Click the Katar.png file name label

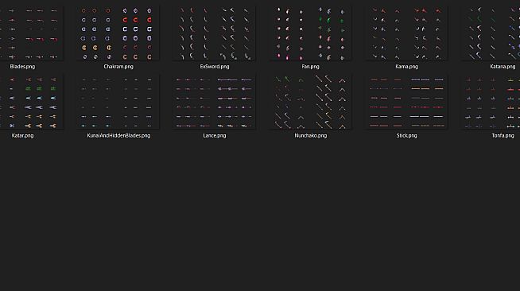tap(22, 135)
